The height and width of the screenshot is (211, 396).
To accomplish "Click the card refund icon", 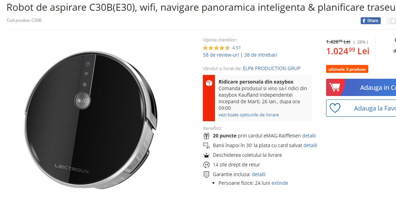I will [x=206, y=145].
